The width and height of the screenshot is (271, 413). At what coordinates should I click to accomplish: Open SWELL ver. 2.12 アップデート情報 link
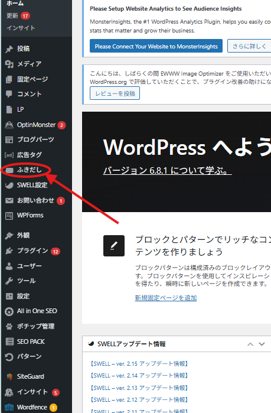(139, 400)
